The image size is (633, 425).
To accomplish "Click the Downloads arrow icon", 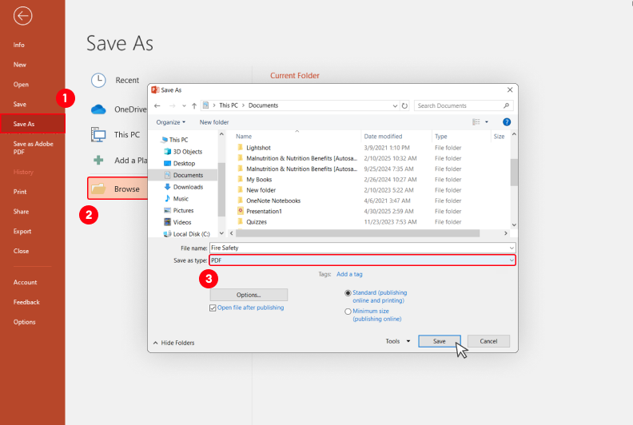I will click(167, 187).
